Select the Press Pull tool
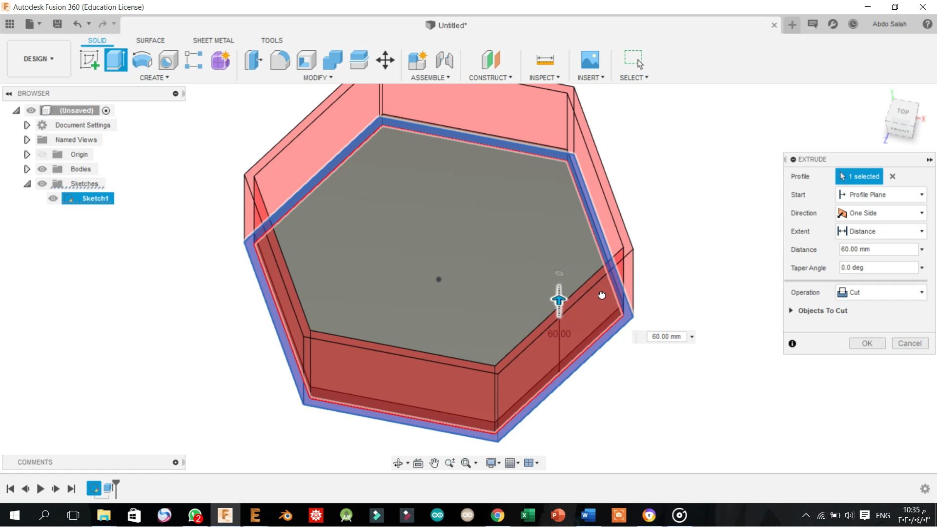This screenshot has height=527, width=937. 253,60
